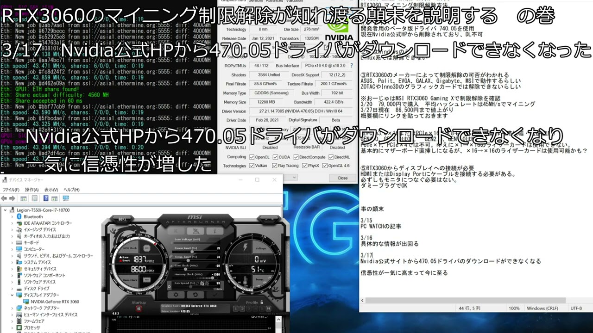Click the Close button in GPU-Z
The image size is (593, 333).
(342, 178)
